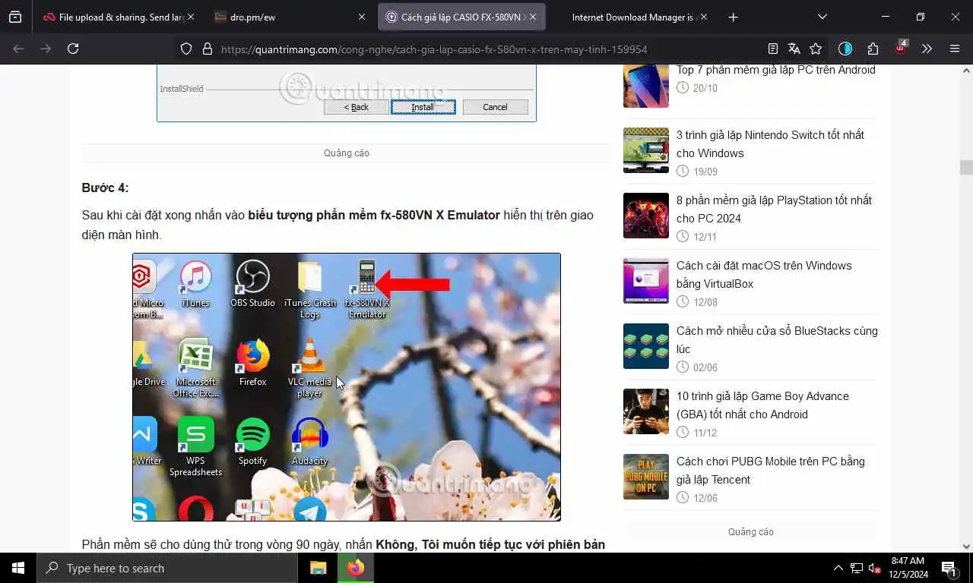Click the macOS VirtualBox article thumbnail
973x583 pixels.
click(646, 281)
